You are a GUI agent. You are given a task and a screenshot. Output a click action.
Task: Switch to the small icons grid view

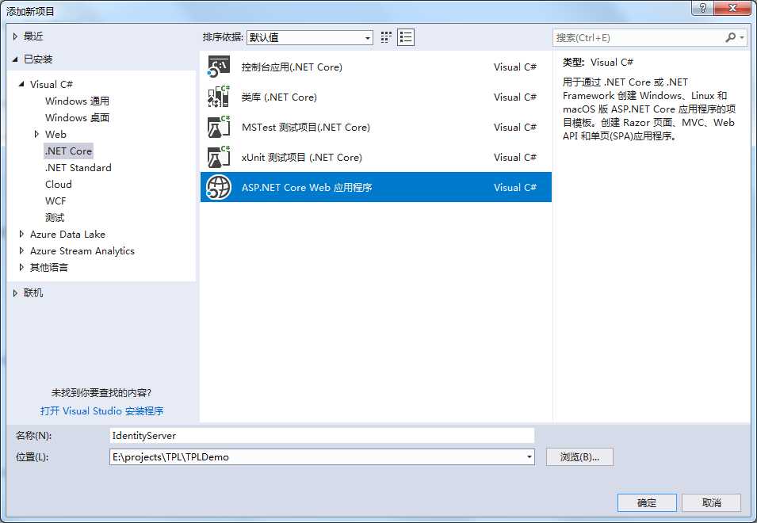[386, 37]
